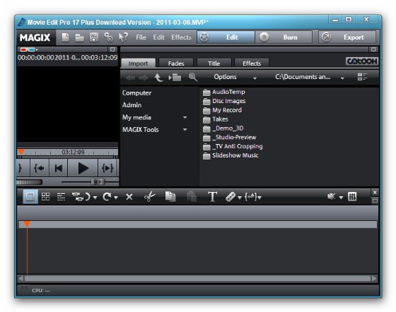
Task: Open the media search magnifier
Action: pyautogui.click(x=193, y=77)
